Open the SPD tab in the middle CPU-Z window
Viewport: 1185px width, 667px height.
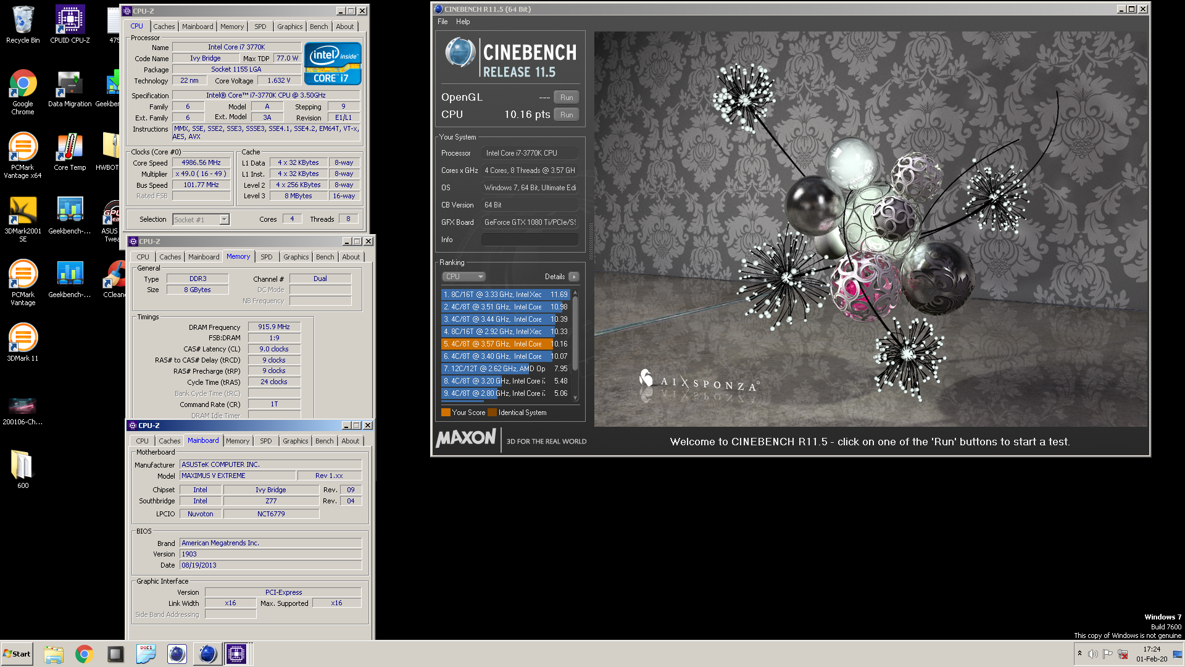point(266,257)
